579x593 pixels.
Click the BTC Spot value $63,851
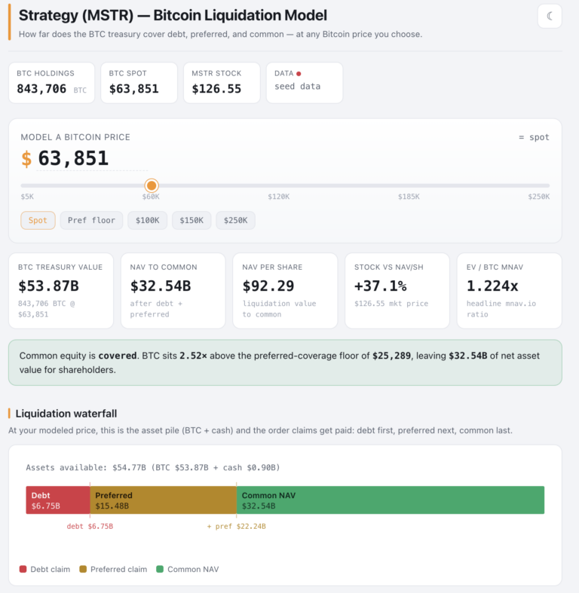point(133,89)
